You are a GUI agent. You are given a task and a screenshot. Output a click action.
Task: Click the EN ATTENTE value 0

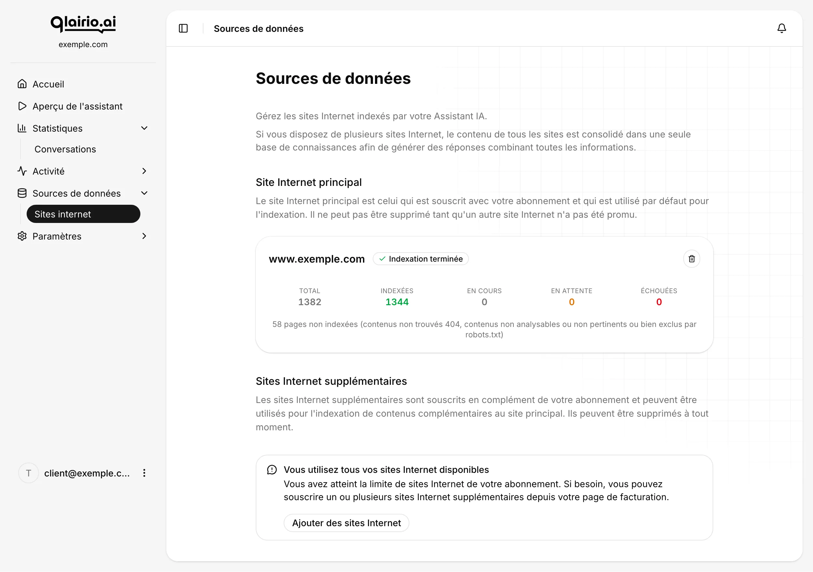(x=572, y=302)
